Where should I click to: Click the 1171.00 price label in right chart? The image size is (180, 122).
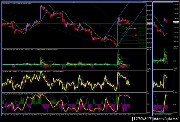click(176, 5)
